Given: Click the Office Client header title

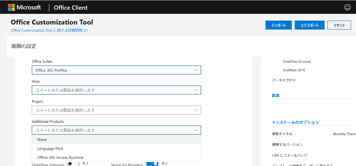Looking at the screenshot, I should 71,8.
